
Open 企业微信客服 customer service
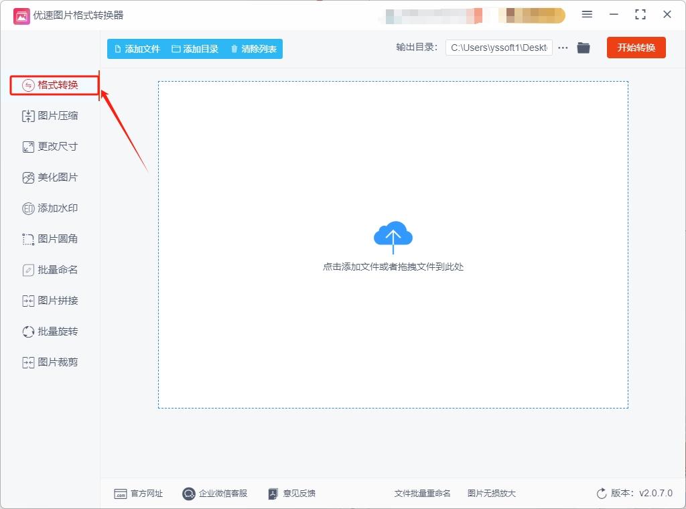pyautogui.click(x=216, y=493)
